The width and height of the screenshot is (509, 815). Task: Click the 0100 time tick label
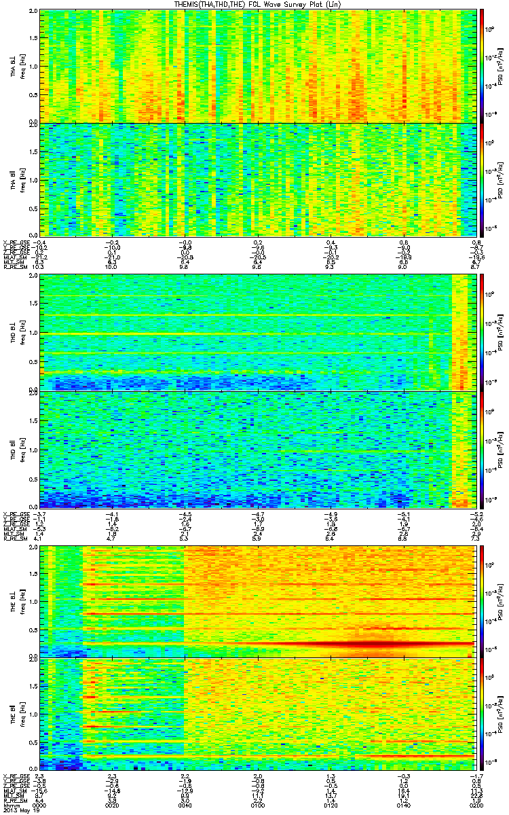tap(257, 805)
